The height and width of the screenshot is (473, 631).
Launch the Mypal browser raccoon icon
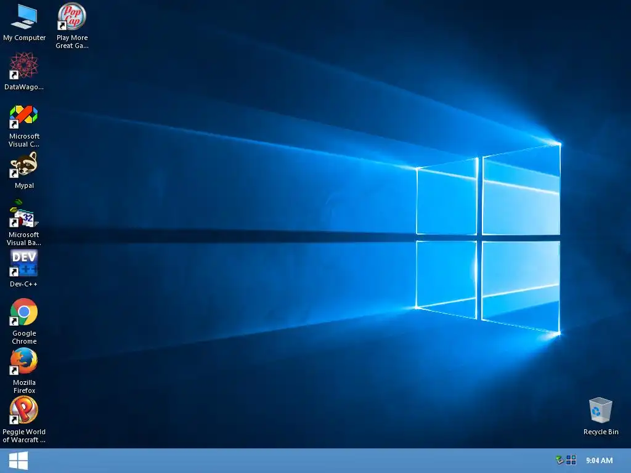pos(24,164)
